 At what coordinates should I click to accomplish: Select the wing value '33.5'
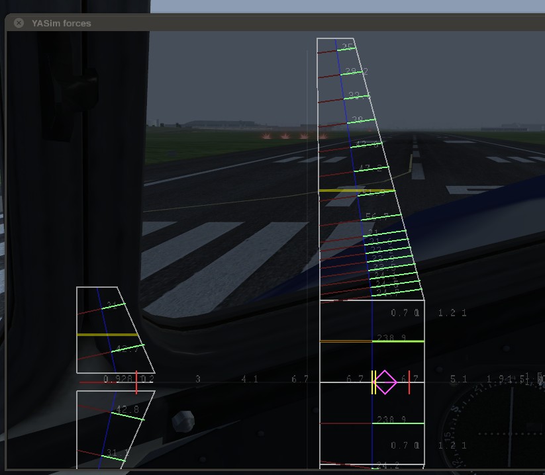tap(360, 95)
